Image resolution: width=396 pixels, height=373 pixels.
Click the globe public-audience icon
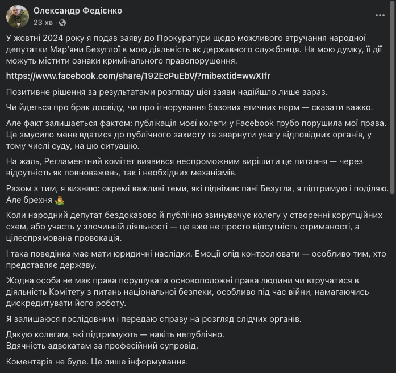(x=62, y=23)
